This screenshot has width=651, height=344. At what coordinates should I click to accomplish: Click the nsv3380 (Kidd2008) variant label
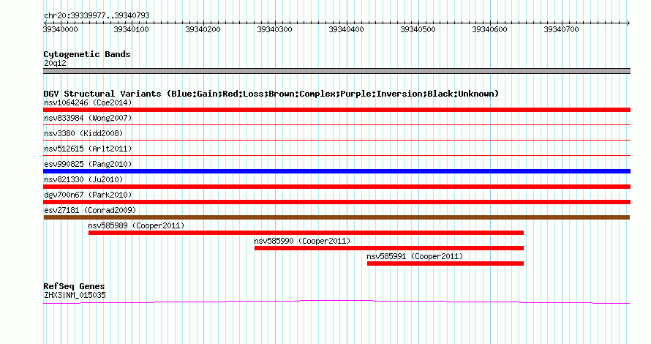click(x=83, y=133)
